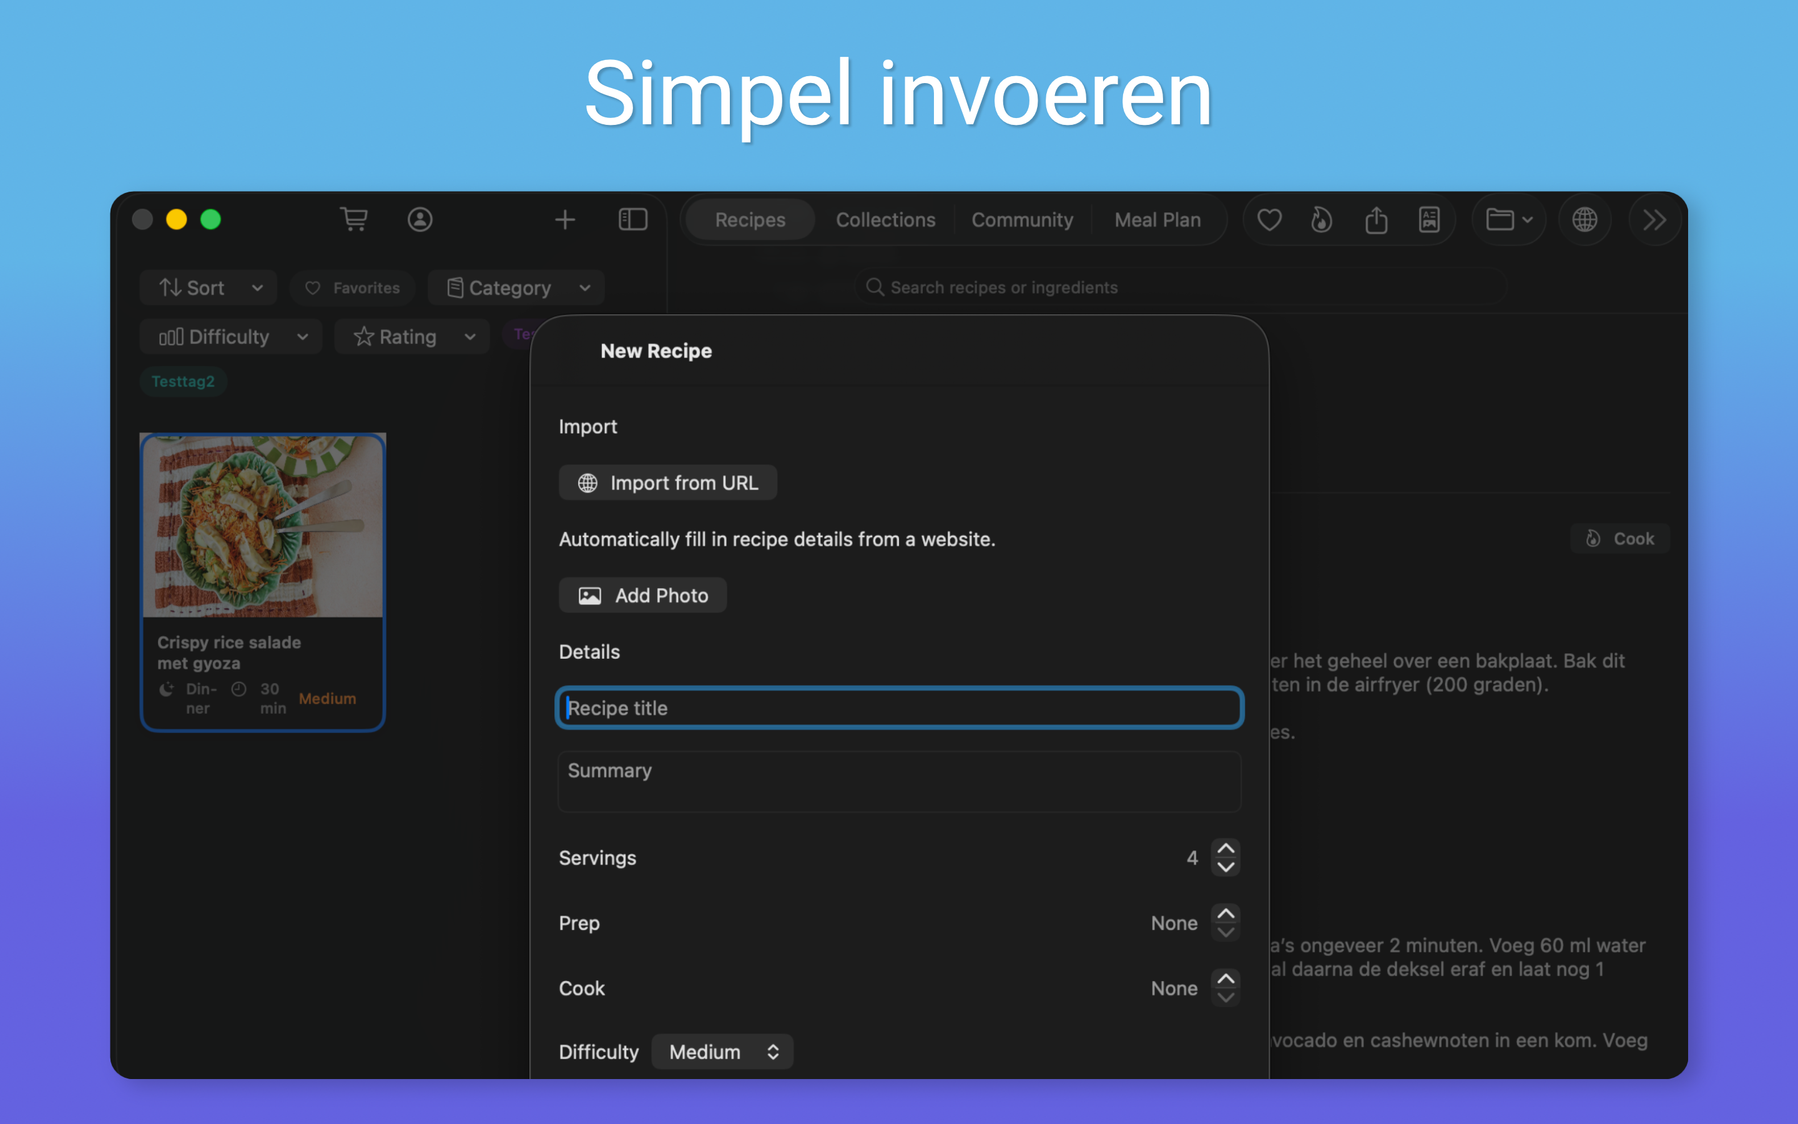This screenshot has height=1124, width=1798.
Task: Click the clock icon on recipe card
Action: pos(238,689)
